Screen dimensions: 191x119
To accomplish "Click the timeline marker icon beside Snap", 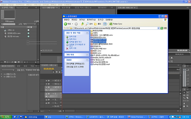I will 57,72.
